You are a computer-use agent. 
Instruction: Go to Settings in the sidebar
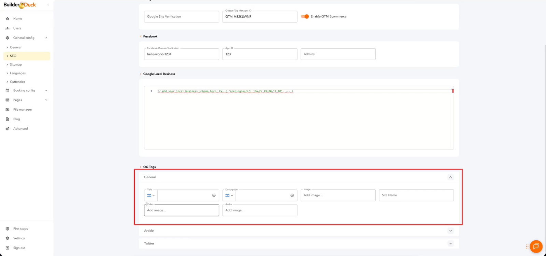point(19,238)
